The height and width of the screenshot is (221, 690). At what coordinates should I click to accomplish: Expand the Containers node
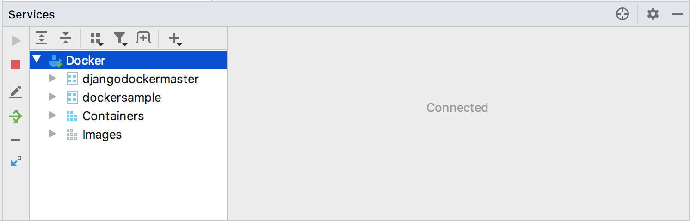point(52,116)
